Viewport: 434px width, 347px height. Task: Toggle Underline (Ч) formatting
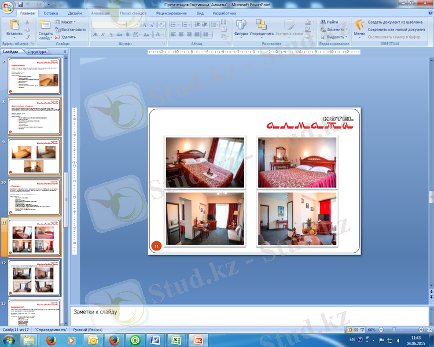point(111,34)
